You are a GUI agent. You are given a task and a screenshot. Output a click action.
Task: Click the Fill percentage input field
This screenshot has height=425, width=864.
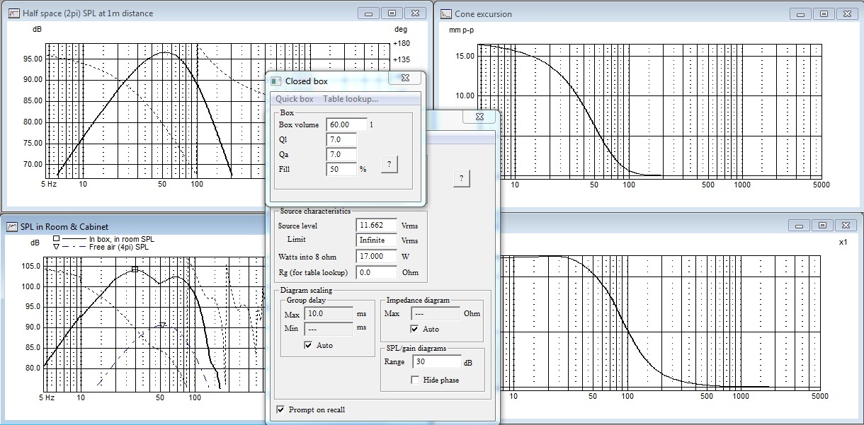(x=341, y=170)
